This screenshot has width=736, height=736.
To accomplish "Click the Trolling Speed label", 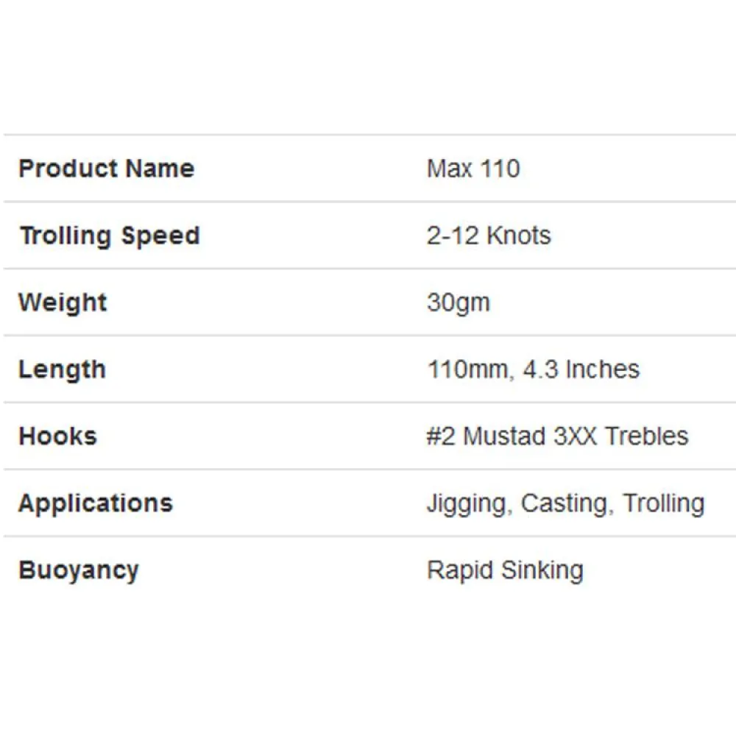I will (x=110, y=236).
